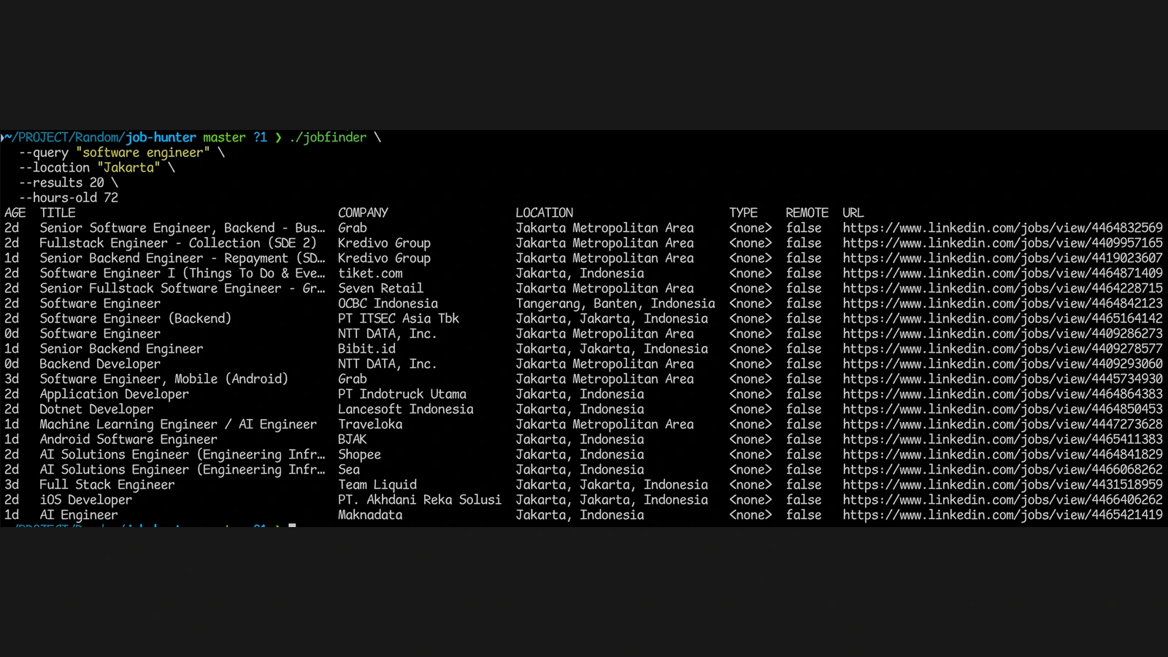Screen dimensions: 1168x657
Task: Select title Dotnet Developer
Action: click(96, 409)
